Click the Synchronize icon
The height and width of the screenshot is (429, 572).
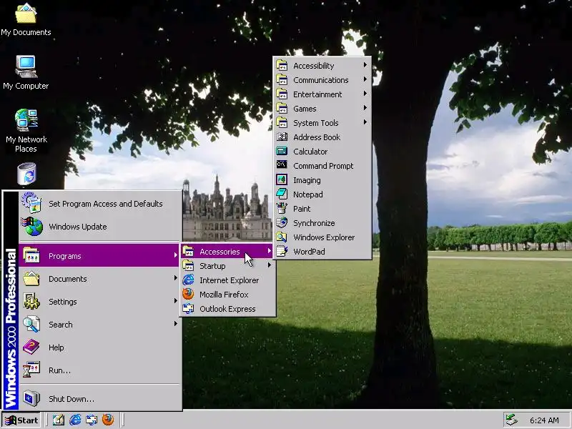coord(282,222)
